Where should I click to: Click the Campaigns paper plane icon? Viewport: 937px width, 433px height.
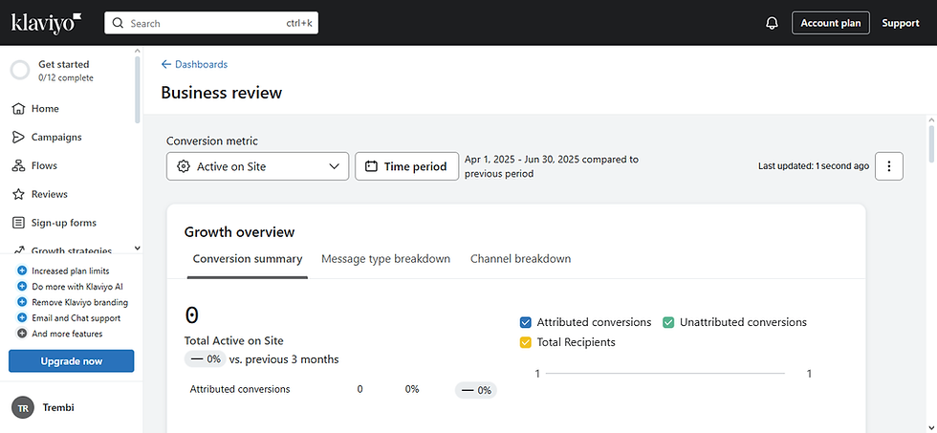point(18,138)
